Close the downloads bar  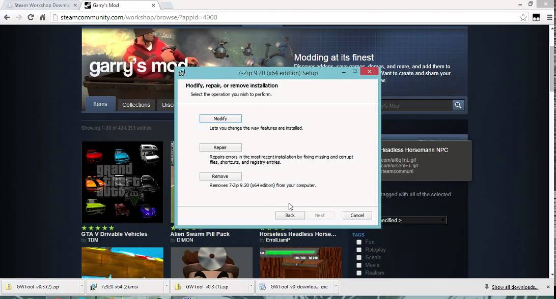pyautogui.click(x=548, y=287)
